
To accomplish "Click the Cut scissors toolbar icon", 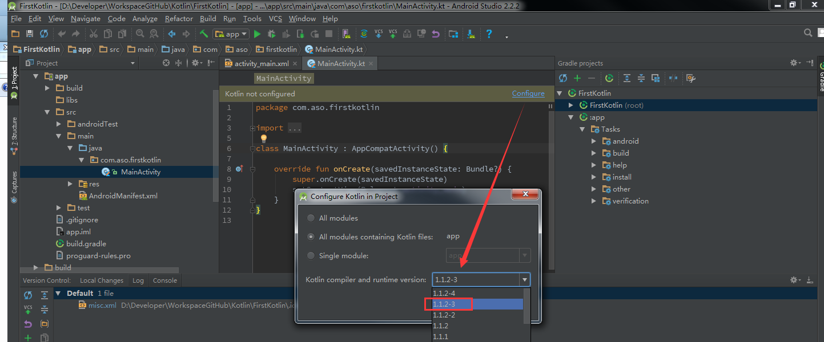I will (x=93, y=34).
